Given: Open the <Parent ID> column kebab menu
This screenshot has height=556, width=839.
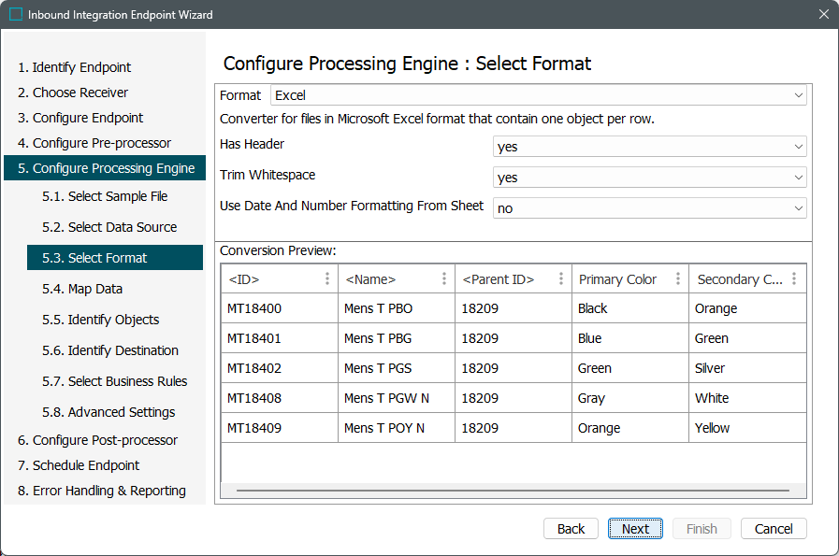Looking at the screenshot, I should click(561, 279).
